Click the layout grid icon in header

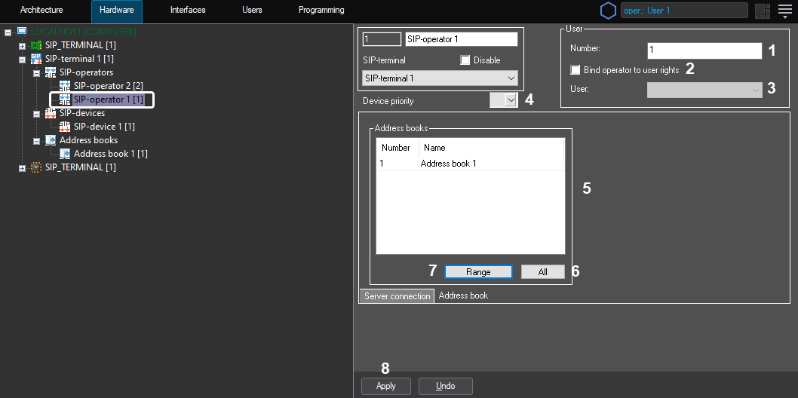[x=762, y=11]
